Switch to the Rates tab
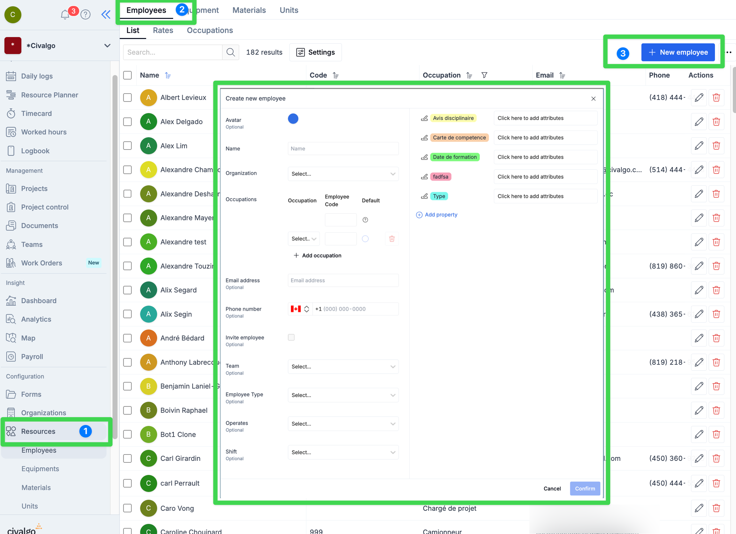736x534 pixels. [x=163, y=30]
